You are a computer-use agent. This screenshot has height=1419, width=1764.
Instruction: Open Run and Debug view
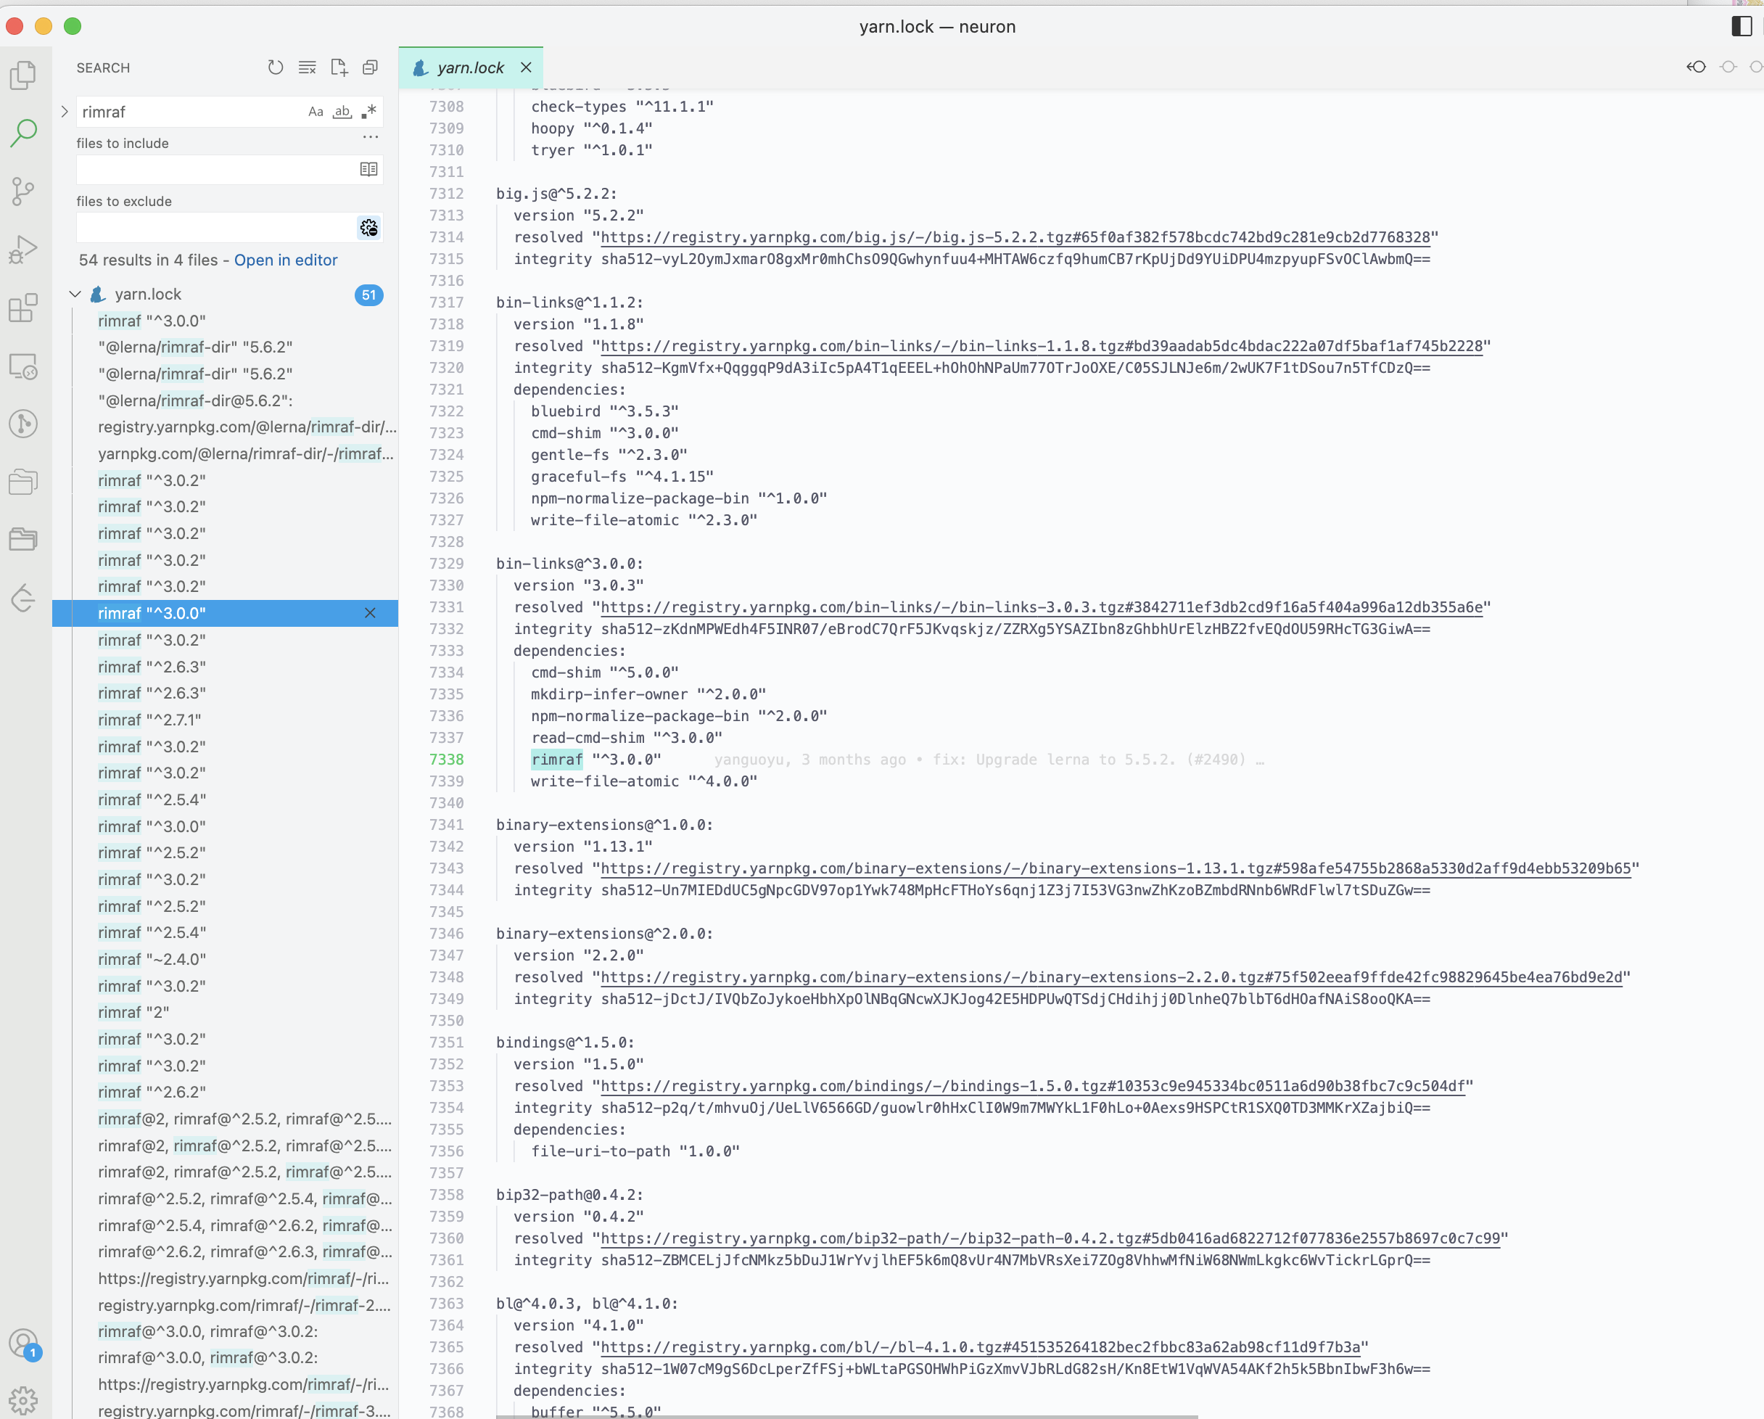coord(24,250)
